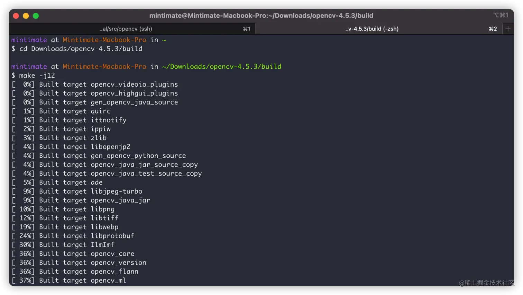
Task: Click the 'Built target zlib' line
Action: [59, 138]
